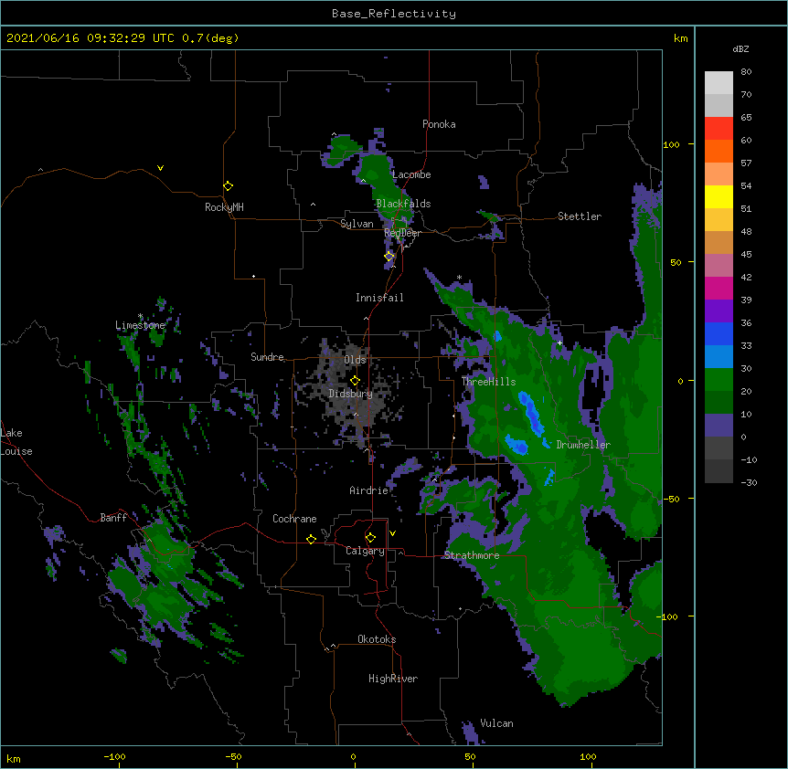Click the light orange 57–54 dBZ swatch

[719, 174]
